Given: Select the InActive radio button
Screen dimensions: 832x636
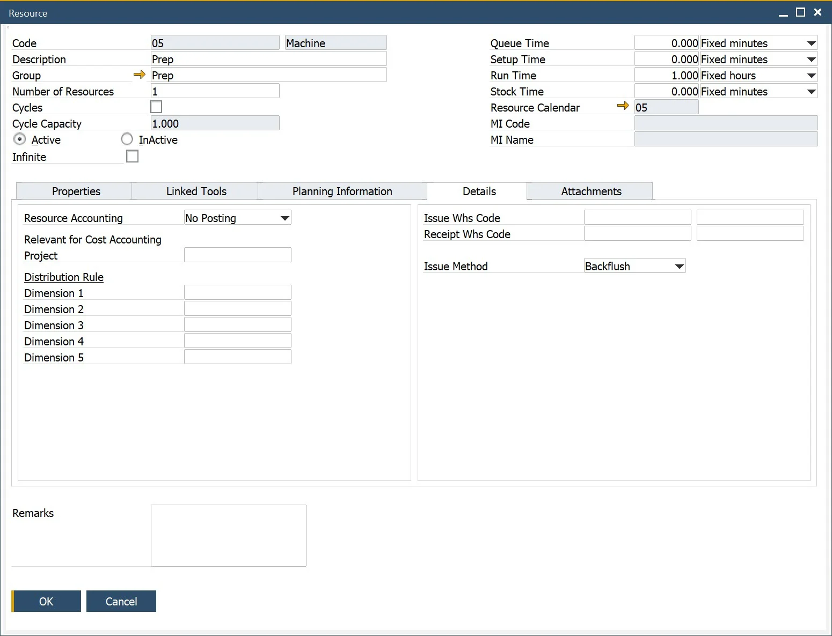Looking at the screenshot, I should click(x=127, y=139).
